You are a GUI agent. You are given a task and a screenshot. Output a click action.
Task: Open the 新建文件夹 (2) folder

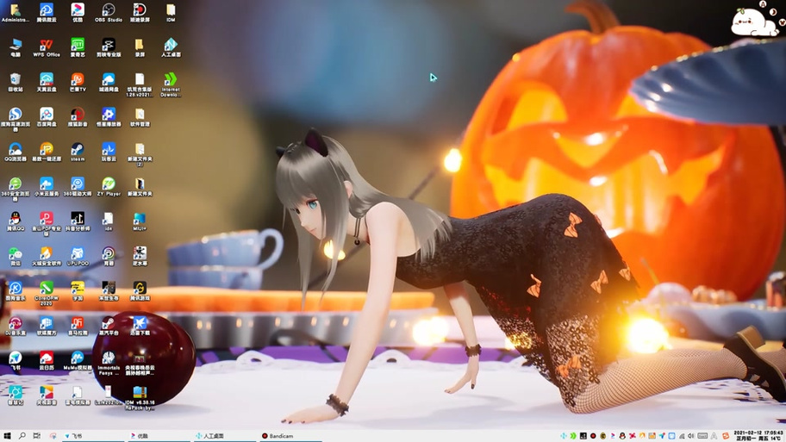140,154
